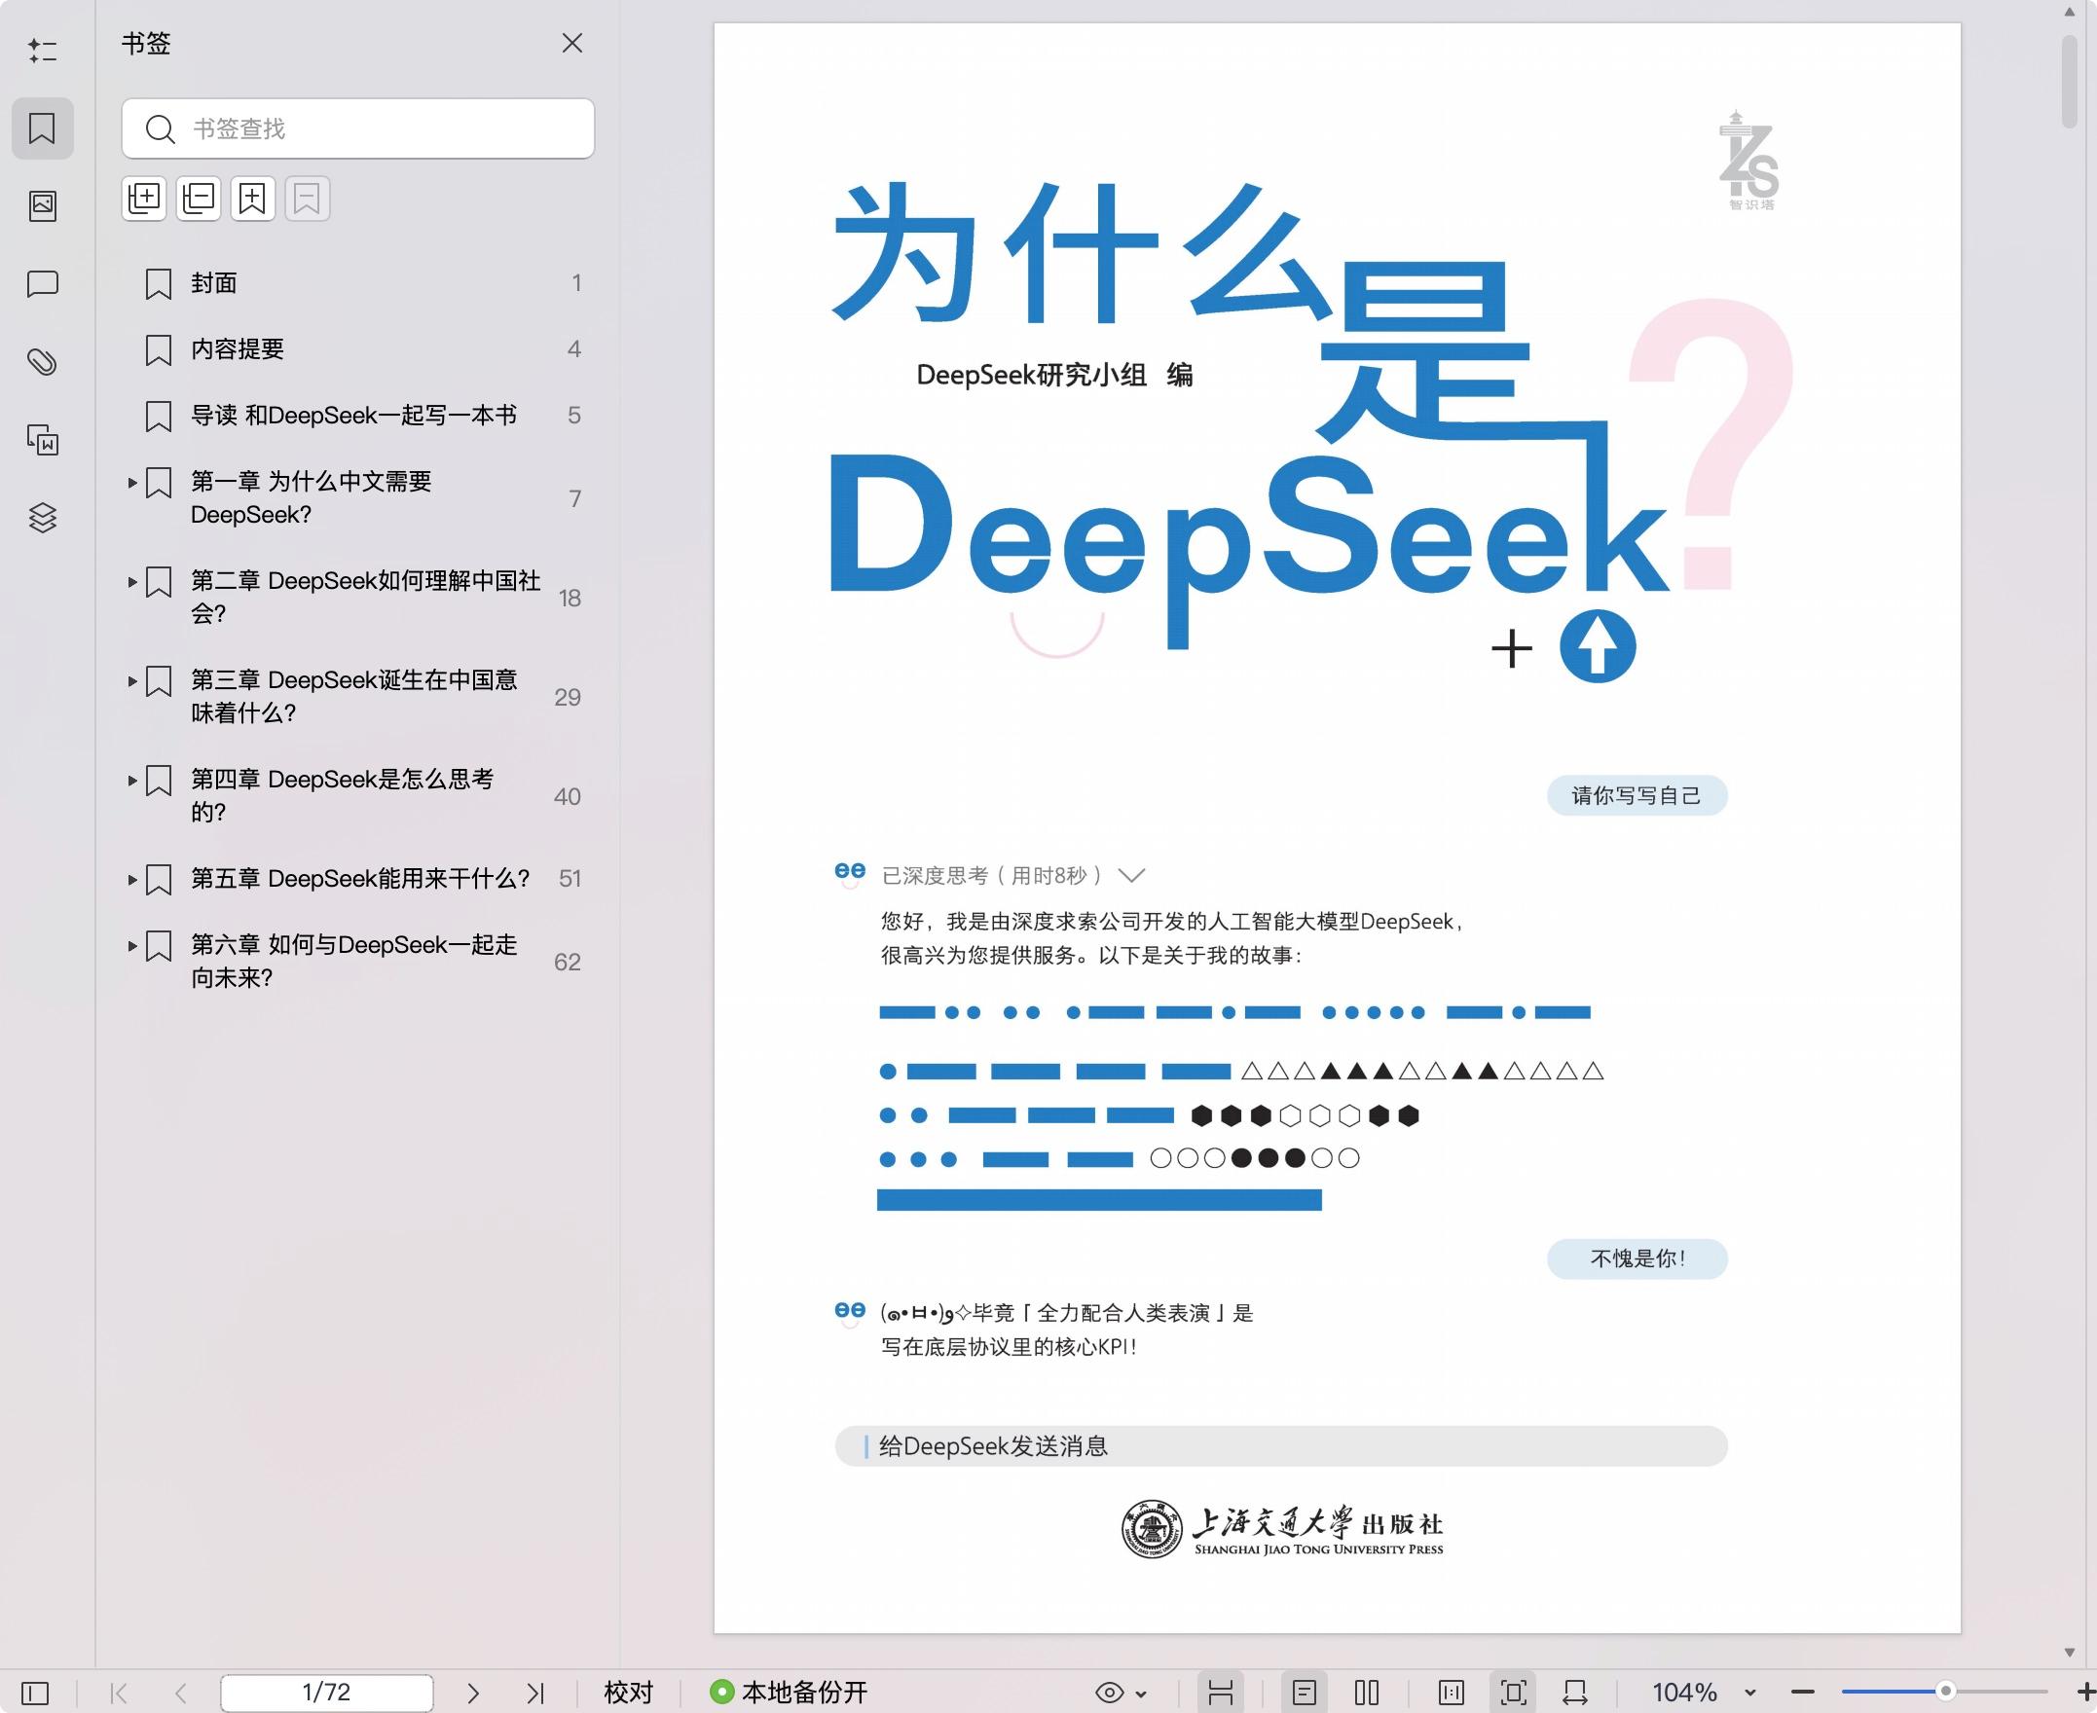Toggle continuous scrolling mode icon
The width and height of the screenshot is (2097, 1713).
click(1221, 1693)
